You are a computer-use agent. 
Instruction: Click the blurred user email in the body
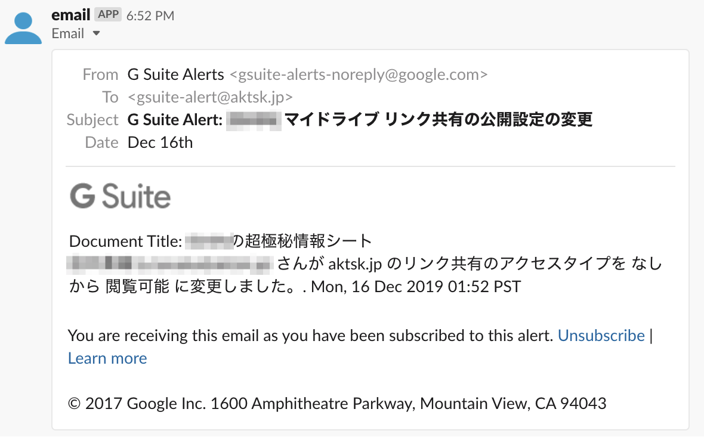coord(169,264)
